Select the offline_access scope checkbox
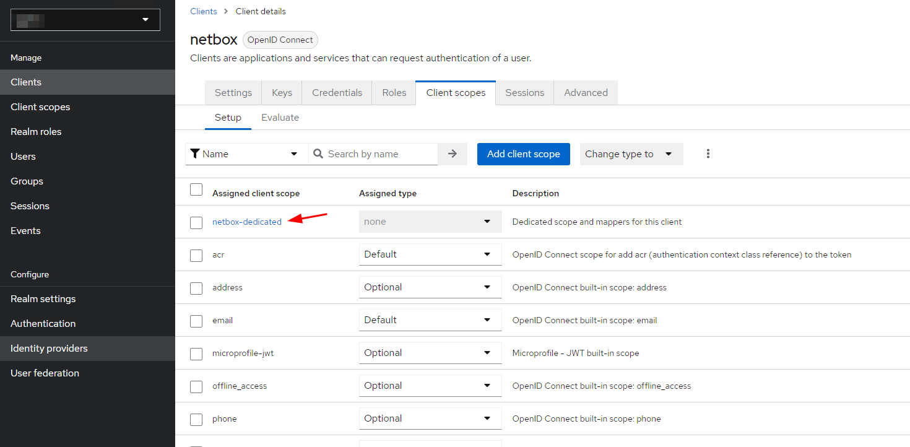 pos(196,386)
